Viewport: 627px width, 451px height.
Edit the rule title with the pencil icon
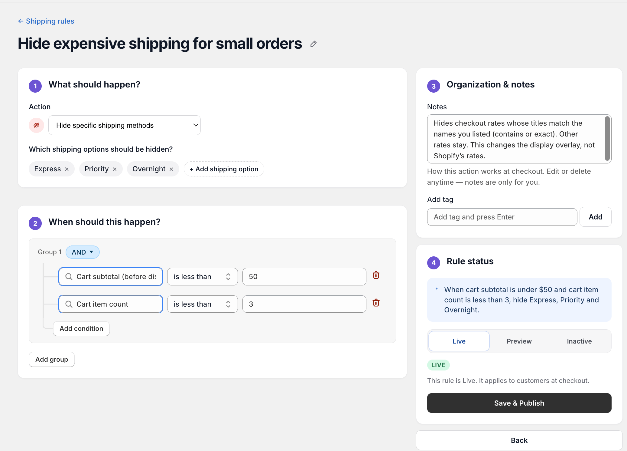313,44
